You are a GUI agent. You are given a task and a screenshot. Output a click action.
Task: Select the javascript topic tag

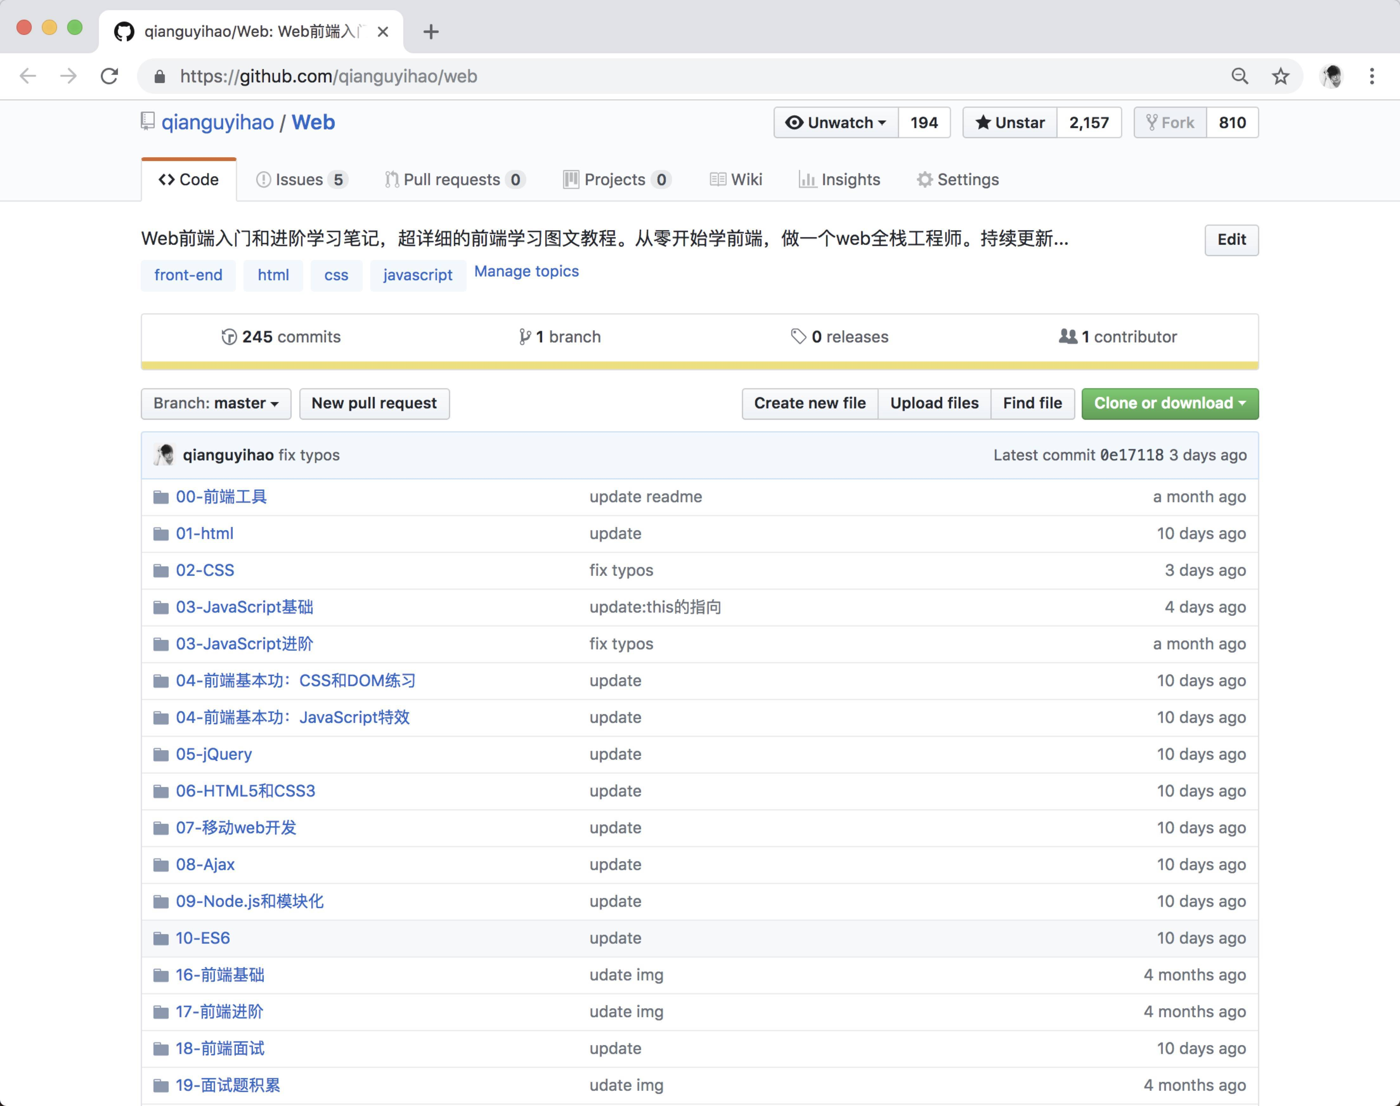click(x=418, y=275)
